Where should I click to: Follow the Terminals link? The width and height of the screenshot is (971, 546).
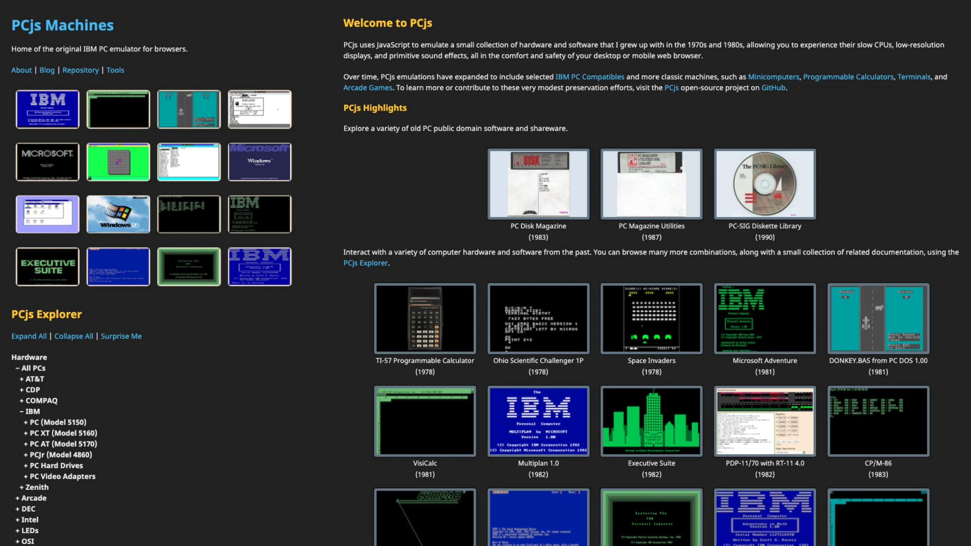point(914,77)
